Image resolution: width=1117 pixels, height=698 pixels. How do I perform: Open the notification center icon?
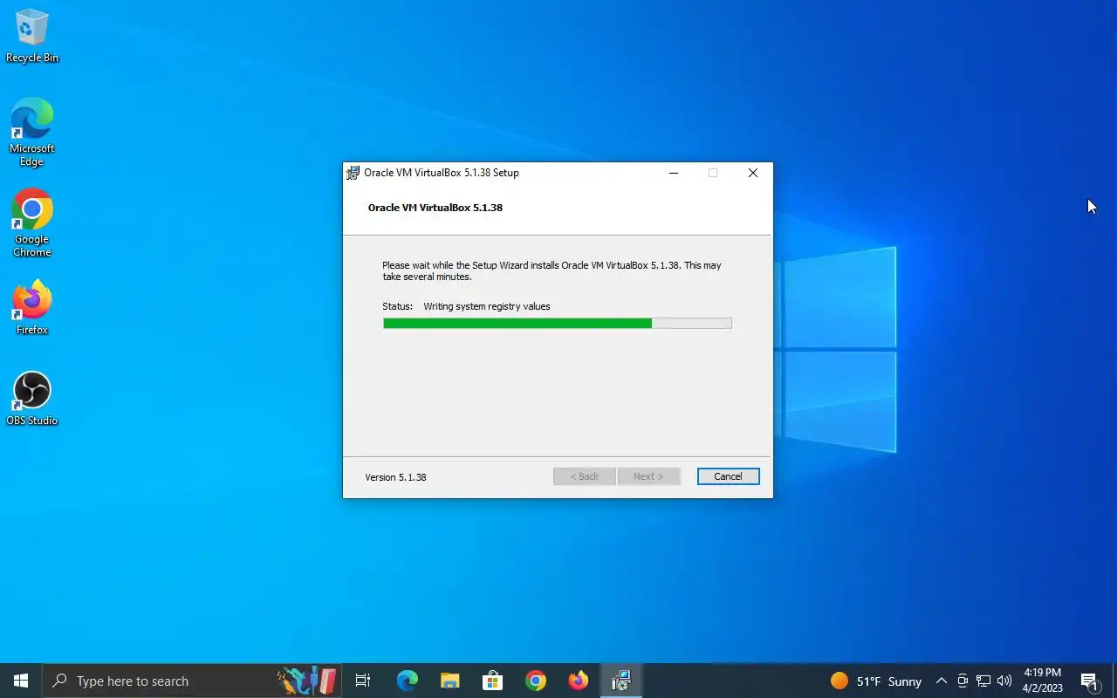point(1089,681)
